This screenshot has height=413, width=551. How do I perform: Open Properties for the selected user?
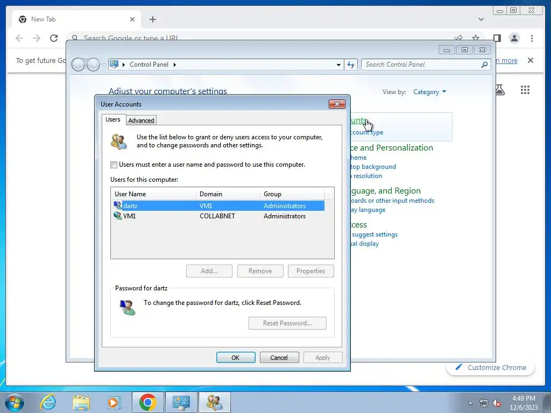310,271
